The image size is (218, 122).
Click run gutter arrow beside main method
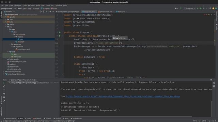(60, 36)
